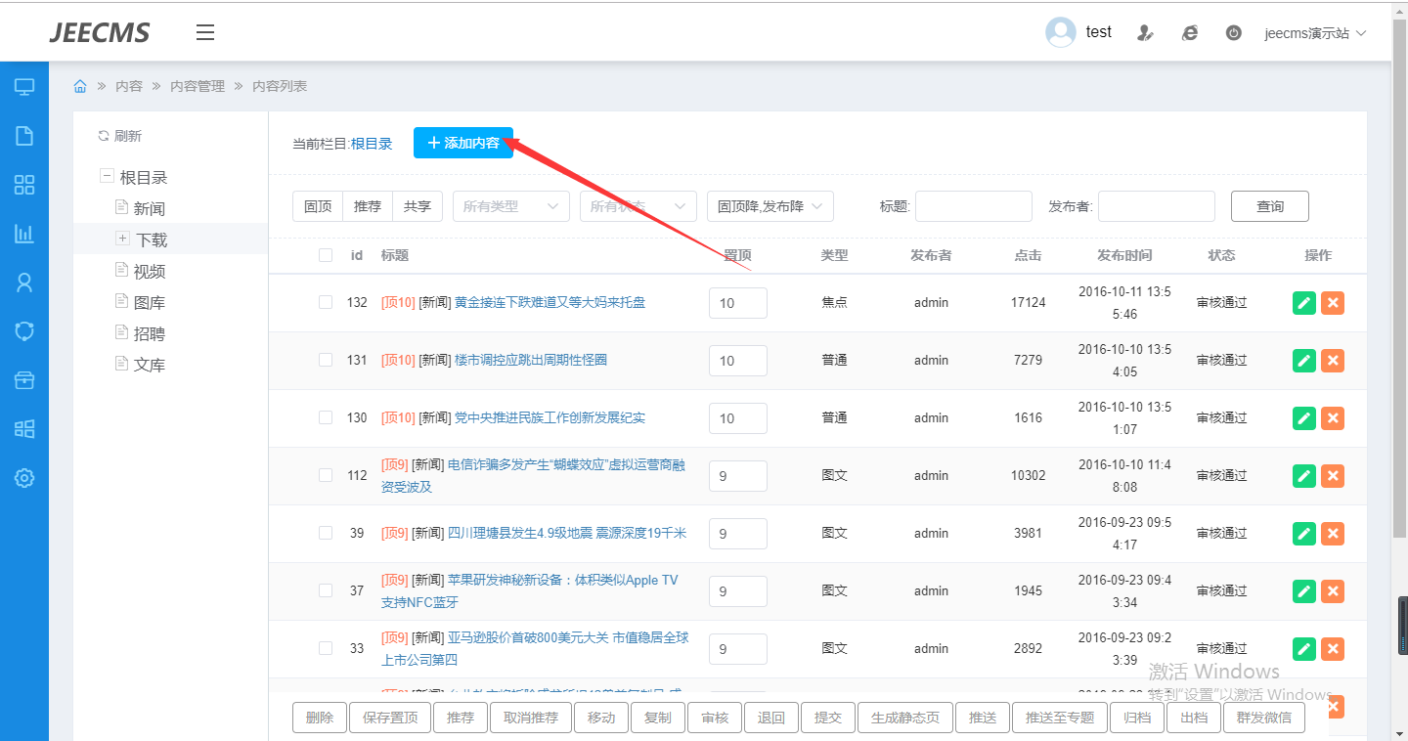Click the settings gear icon in sidebar

[24, 478]
